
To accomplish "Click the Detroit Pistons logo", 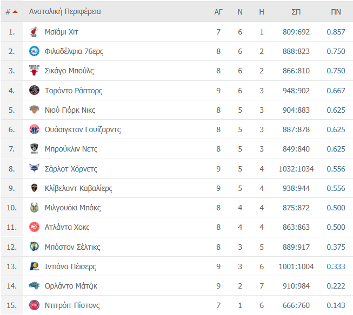I will coord(34,305).
